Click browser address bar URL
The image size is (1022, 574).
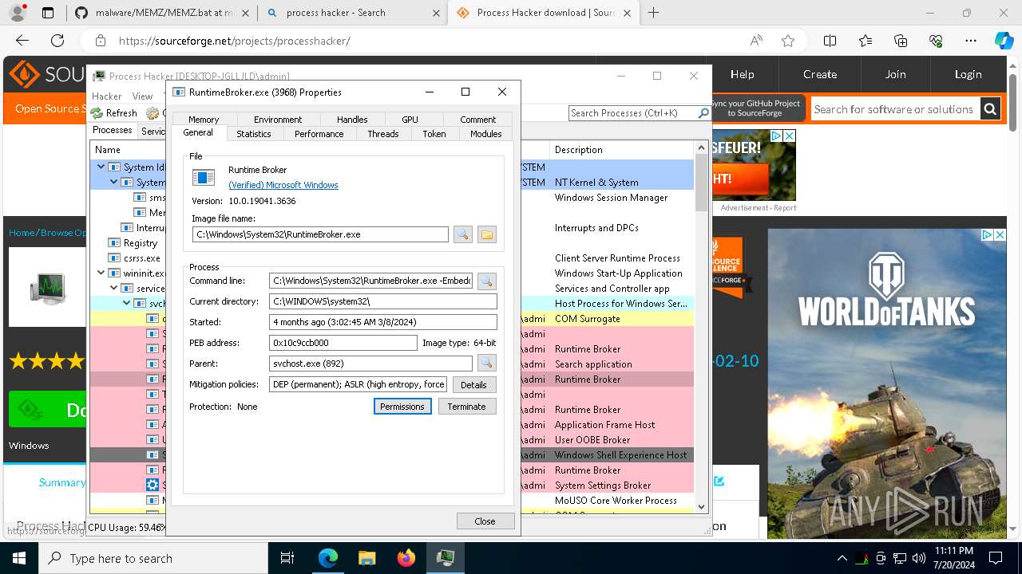[235, 41]
